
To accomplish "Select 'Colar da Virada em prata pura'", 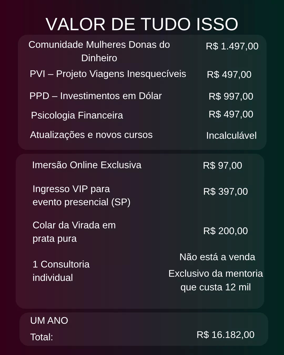I will point(74,232).
